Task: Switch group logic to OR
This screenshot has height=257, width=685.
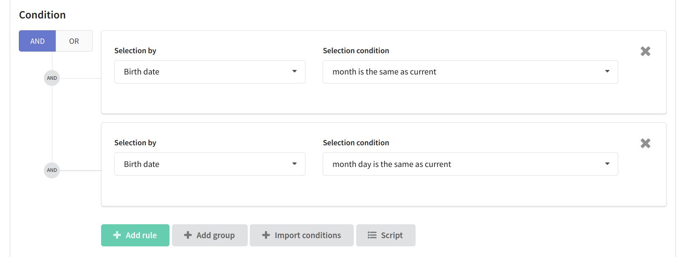Action: click(74, 41)
